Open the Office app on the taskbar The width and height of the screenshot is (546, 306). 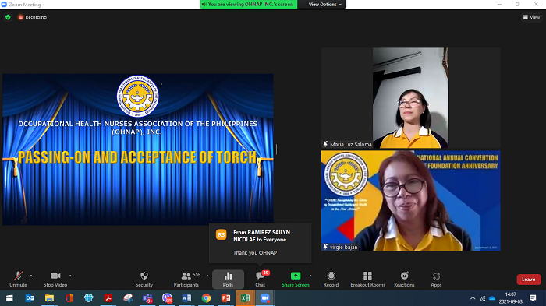click(69, 298)
